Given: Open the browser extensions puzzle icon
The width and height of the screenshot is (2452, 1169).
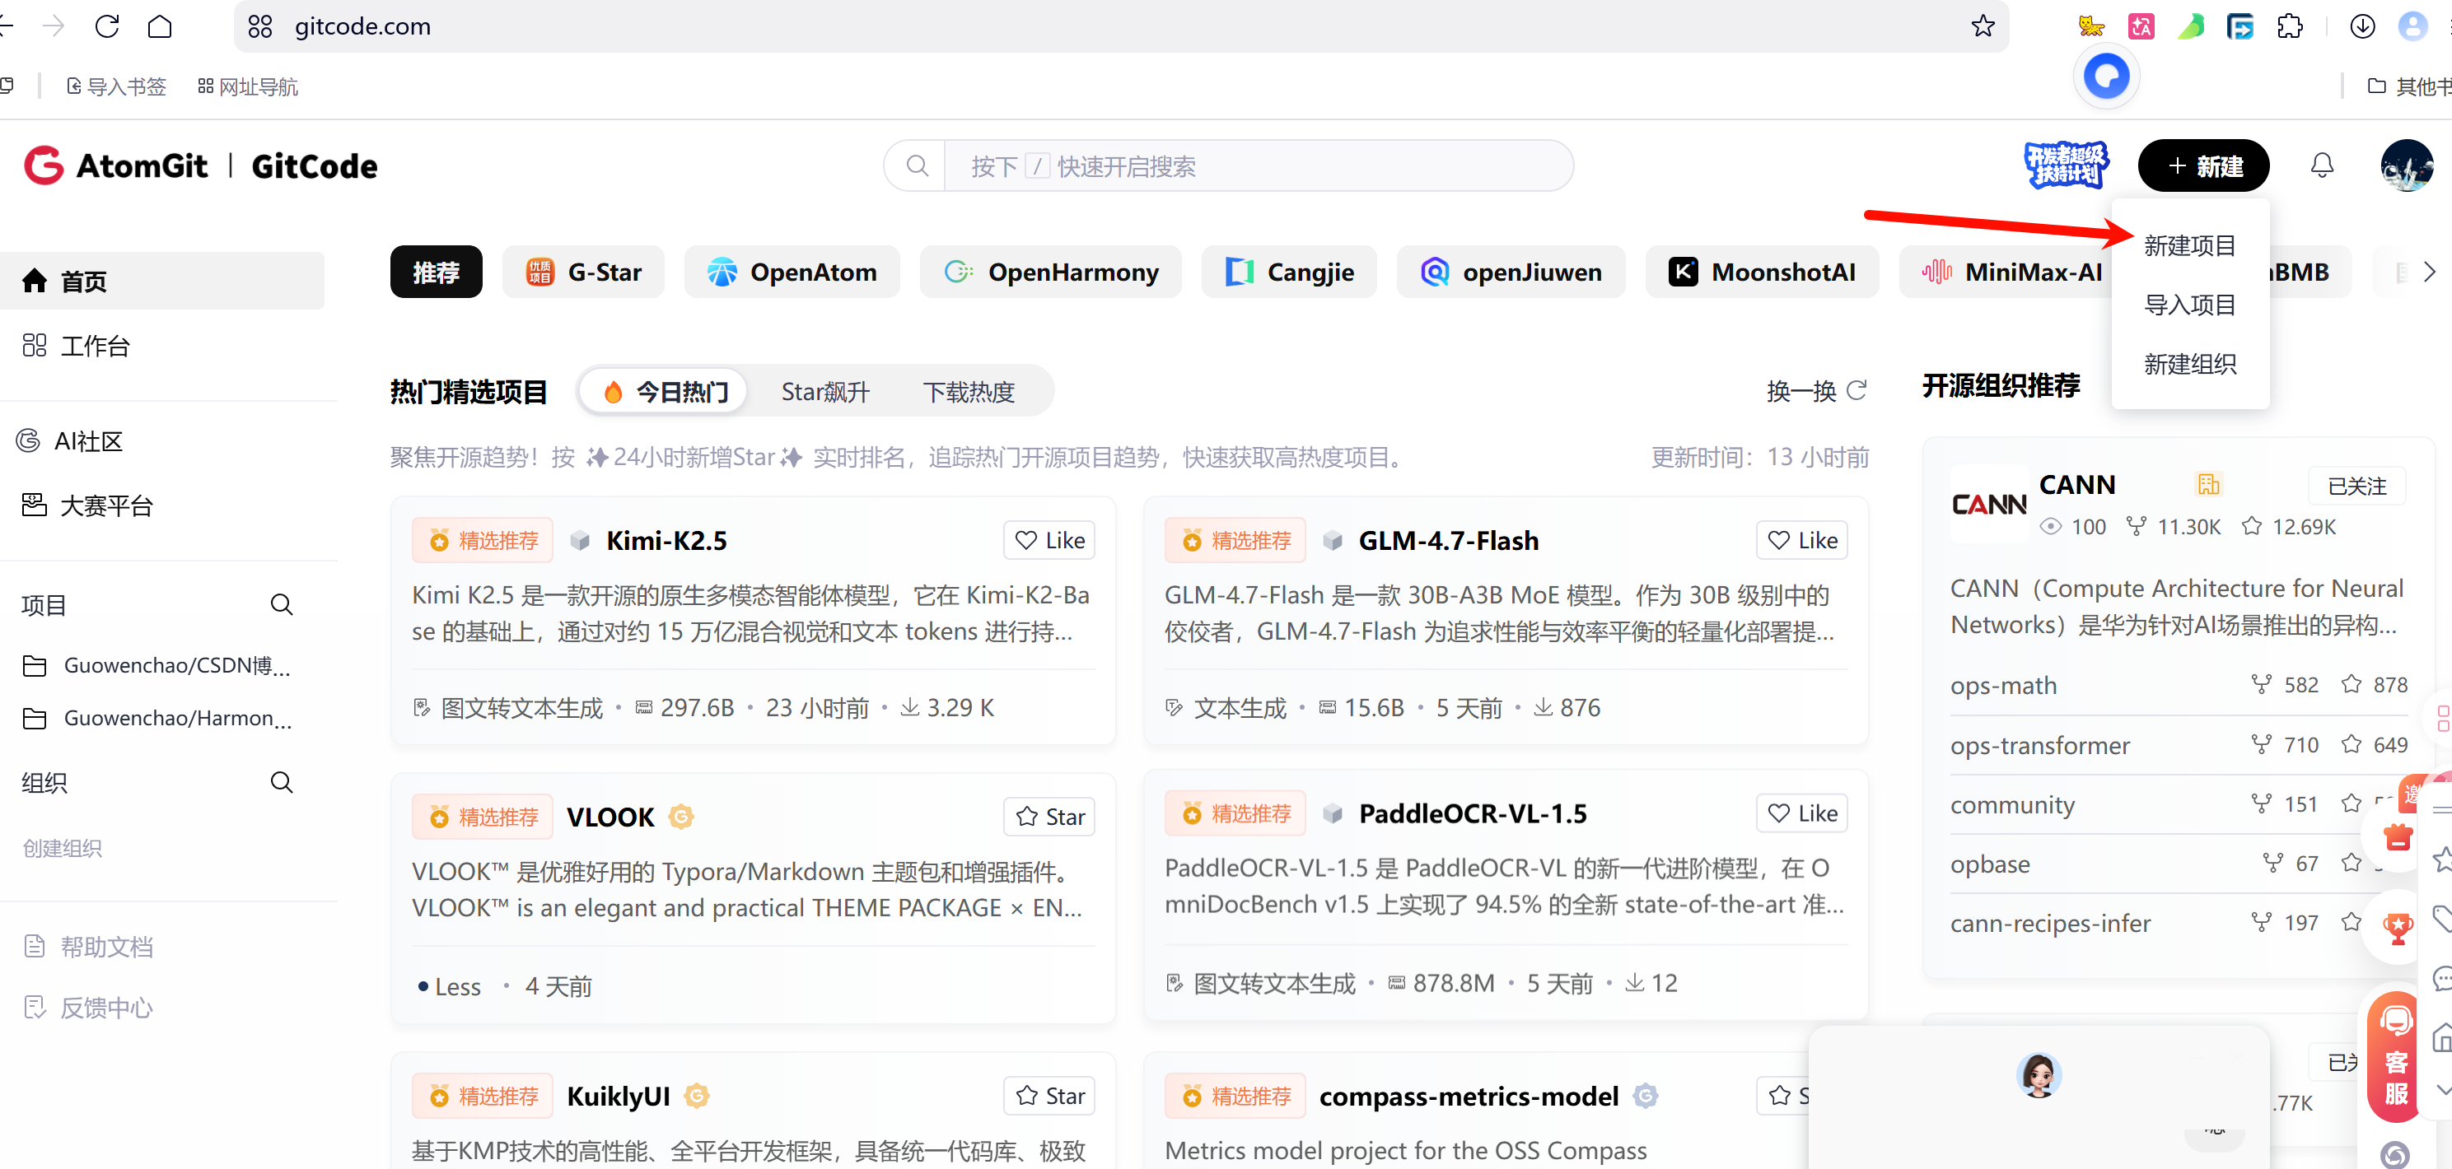Looking at the screenshot, I should click(x=2289, y=26).
